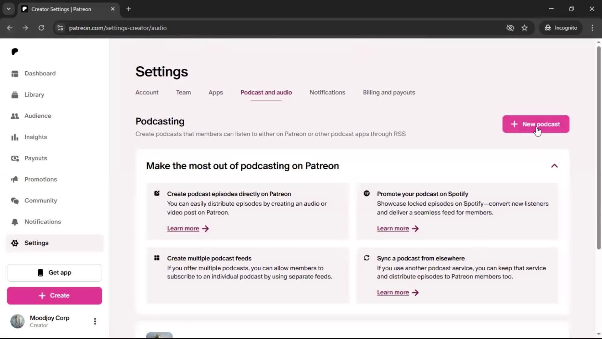Click the Get app button
Screen dimensions: 602x339
point(55,273)
